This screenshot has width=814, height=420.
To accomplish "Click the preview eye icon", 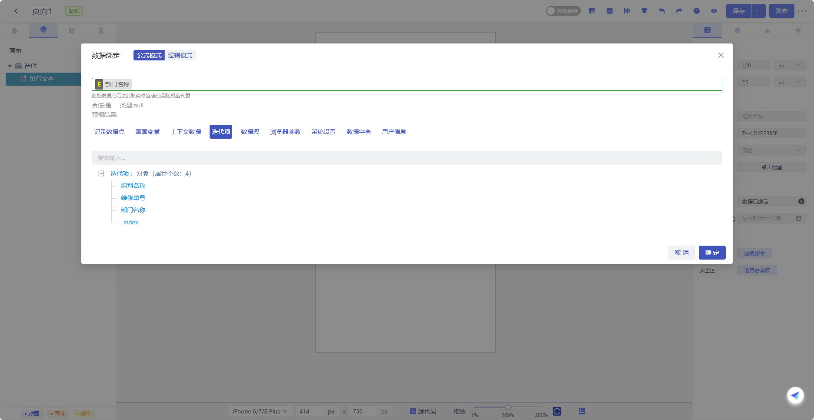I will pyautogui.click(x=714, y=11).
